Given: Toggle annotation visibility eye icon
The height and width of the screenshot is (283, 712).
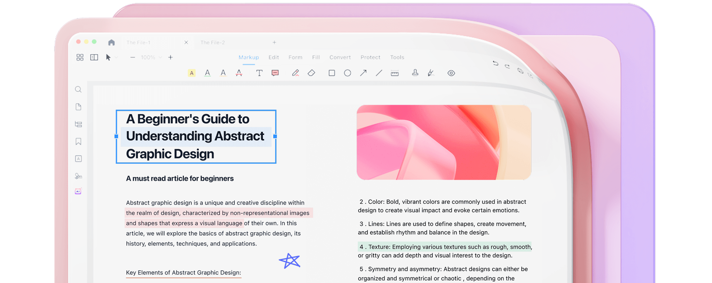Looking at the screenshot, I should coord(451,73).
